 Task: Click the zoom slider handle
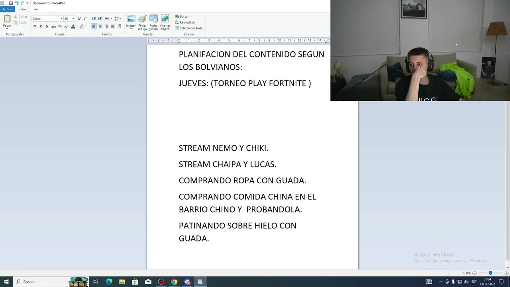[x=490, y=273]
